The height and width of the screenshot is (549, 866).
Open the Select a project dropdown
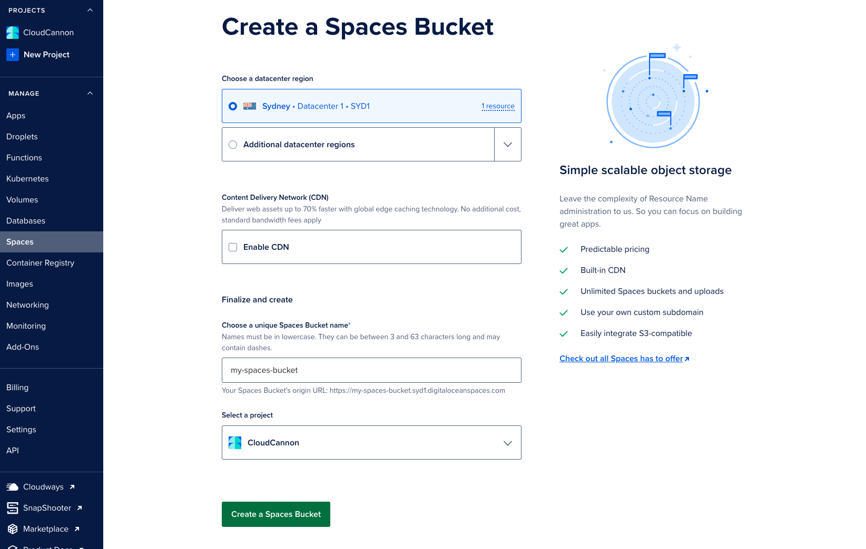[507, 442]
